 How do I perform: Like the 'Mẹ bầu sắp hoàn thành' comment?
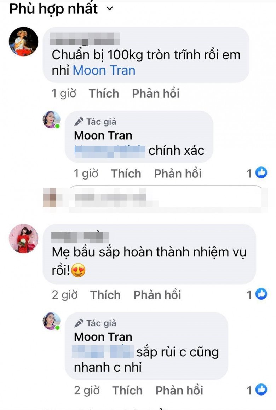(105, 295)
